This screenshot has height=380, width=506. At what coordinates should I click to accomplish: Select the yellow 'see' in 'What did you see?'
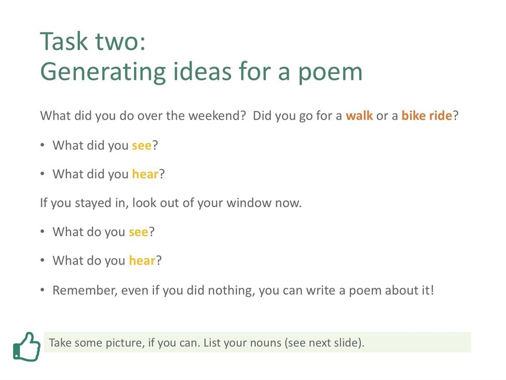(x=142, y=146)
